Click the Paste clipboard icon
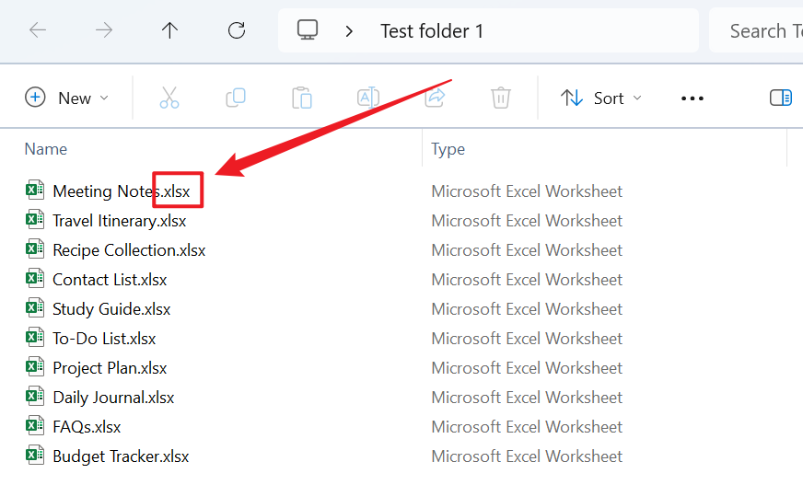Screen dimensions: 803x485 coord(302,98)
